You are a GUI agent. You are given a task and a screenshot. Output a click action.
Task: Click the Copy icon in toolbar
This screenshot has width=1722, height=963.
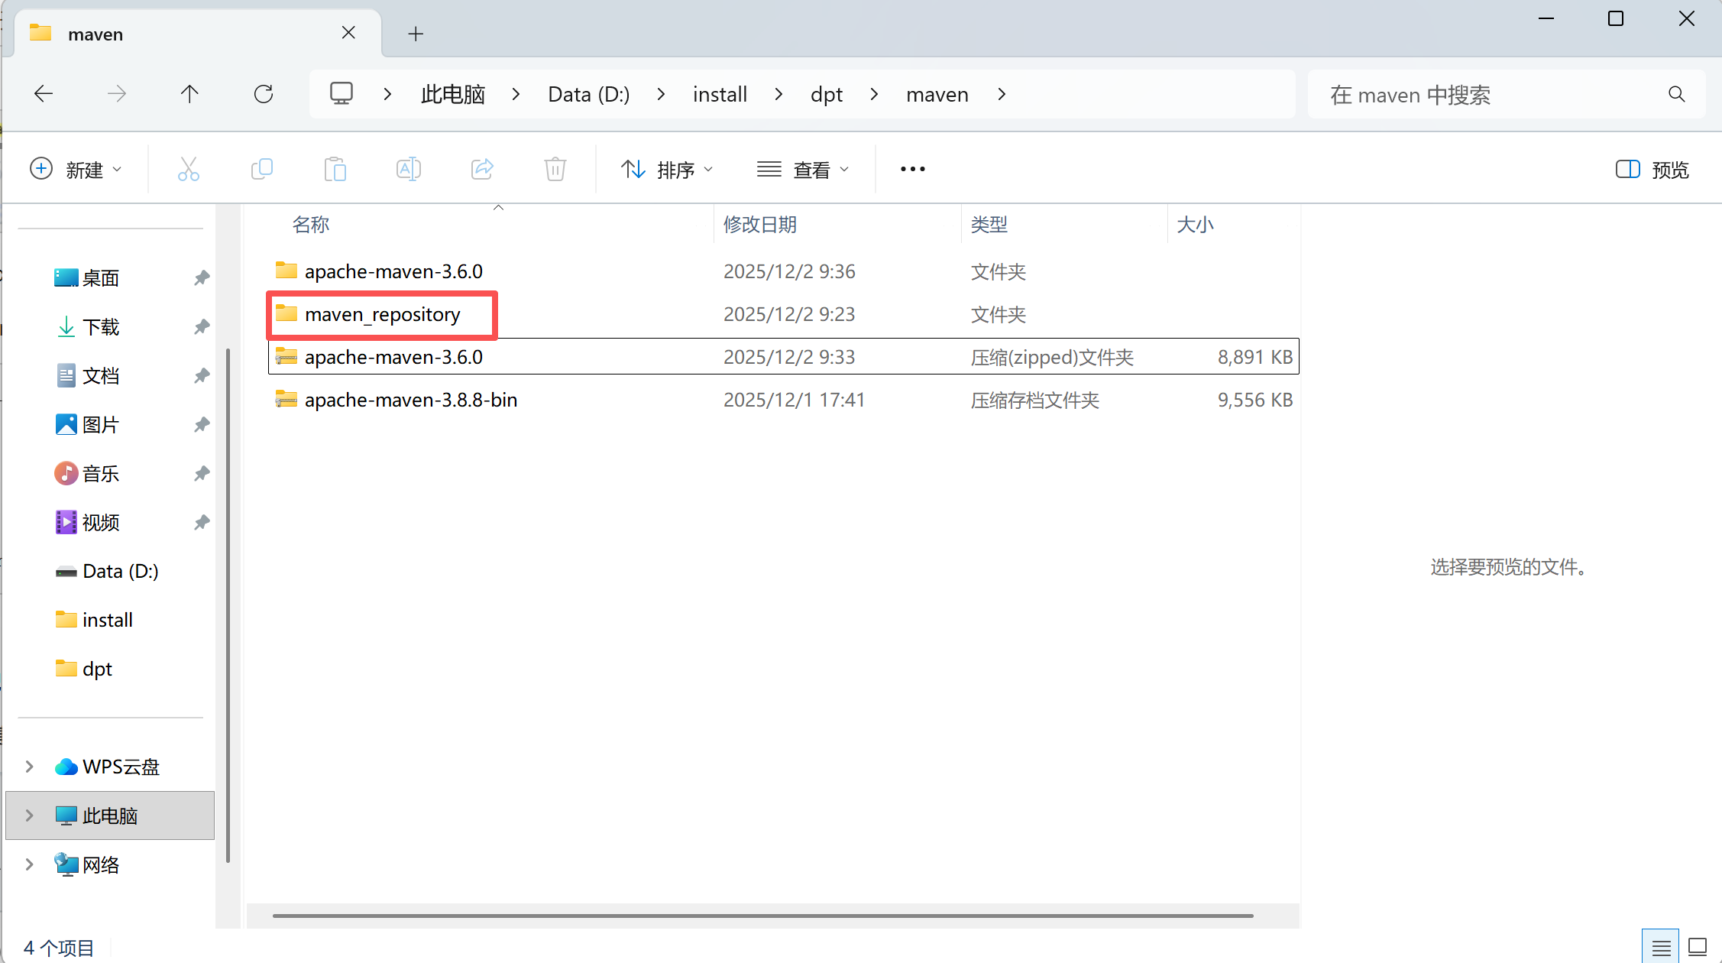click(x=261, y=169)
